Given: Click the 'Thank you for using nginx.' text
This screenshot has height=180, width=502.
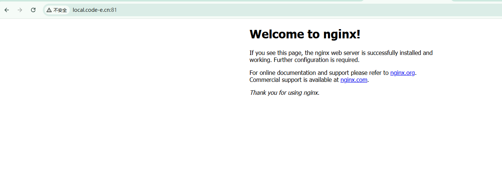Looking at the screenshot, I should (x=284, y=93).
